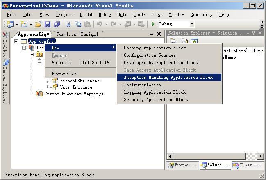
Task: Open the Undo history dropdown arrow
Action: [106, 24]
